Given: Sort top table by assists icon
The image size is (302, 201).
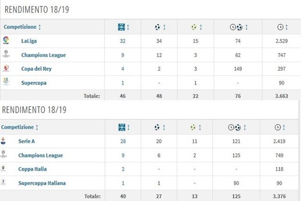Looking at the screenshot, I should coord(194,27).
